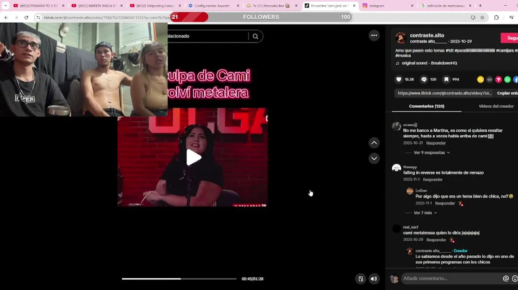Image resolution: width=518 pixels, height=290 pixels.
Task: Expand Ver 9 respuestas replies
Action: coord(432,153)
